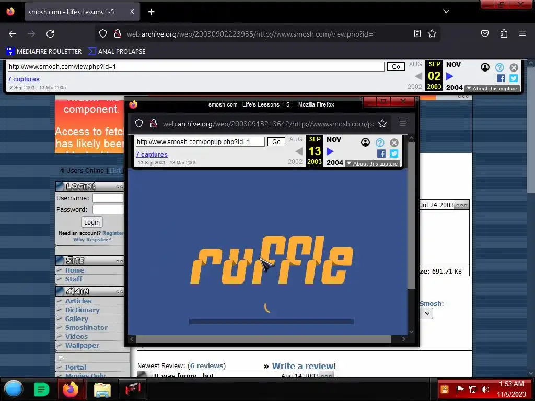The width and height of the screenshot is (535, 401).
Task: Bookmark the popup page with its star
Action: pos(382,123)
